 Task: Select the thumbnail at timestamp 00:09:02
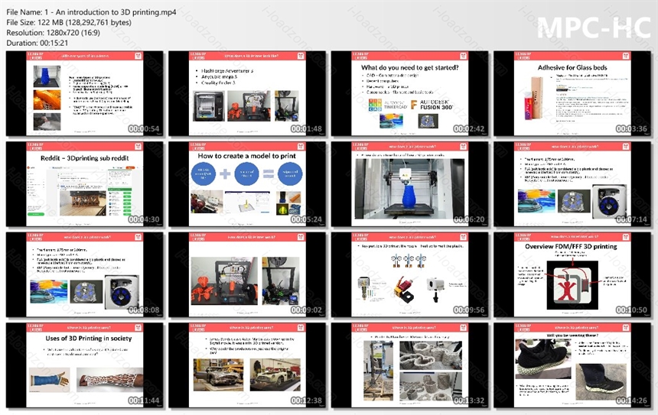click(247, 275)
